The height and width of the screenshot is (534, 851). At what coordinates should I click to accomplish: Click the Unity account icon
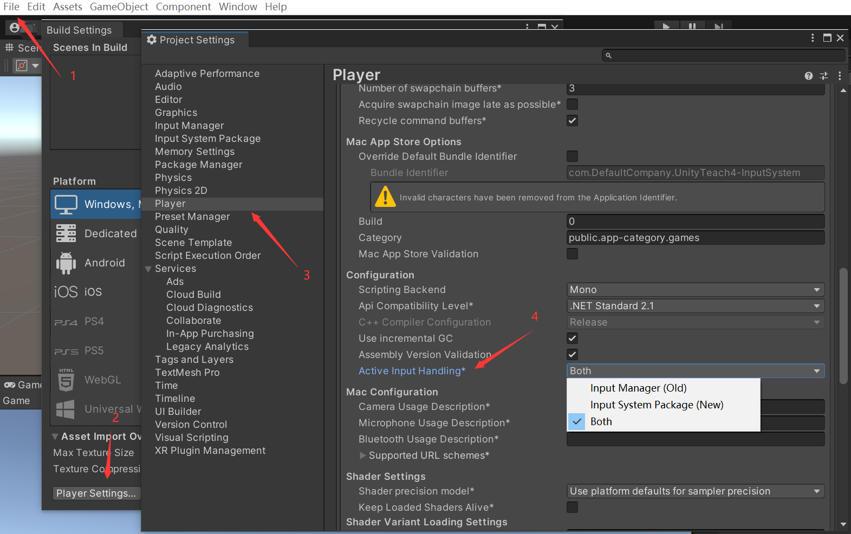tap(15, 27)
